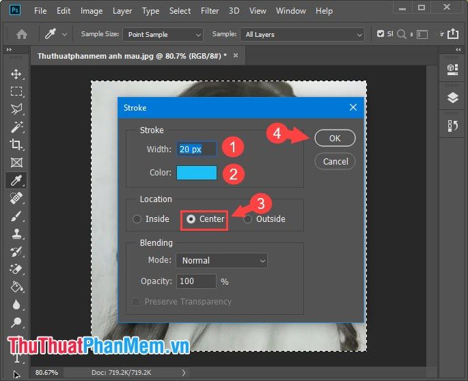The width and height of the screenshot is (468, 381).
Task: Toggle the Show Sampling Ring checkbox
Action: click(x=380, y=33)
